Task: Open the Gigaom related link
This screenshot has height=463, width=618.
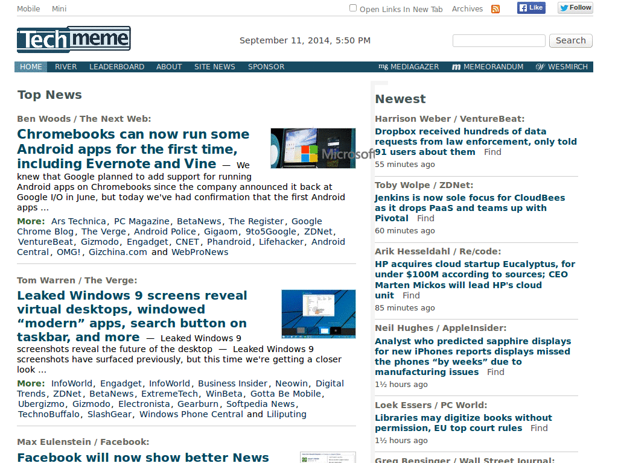Action: [x=221, y=231]
